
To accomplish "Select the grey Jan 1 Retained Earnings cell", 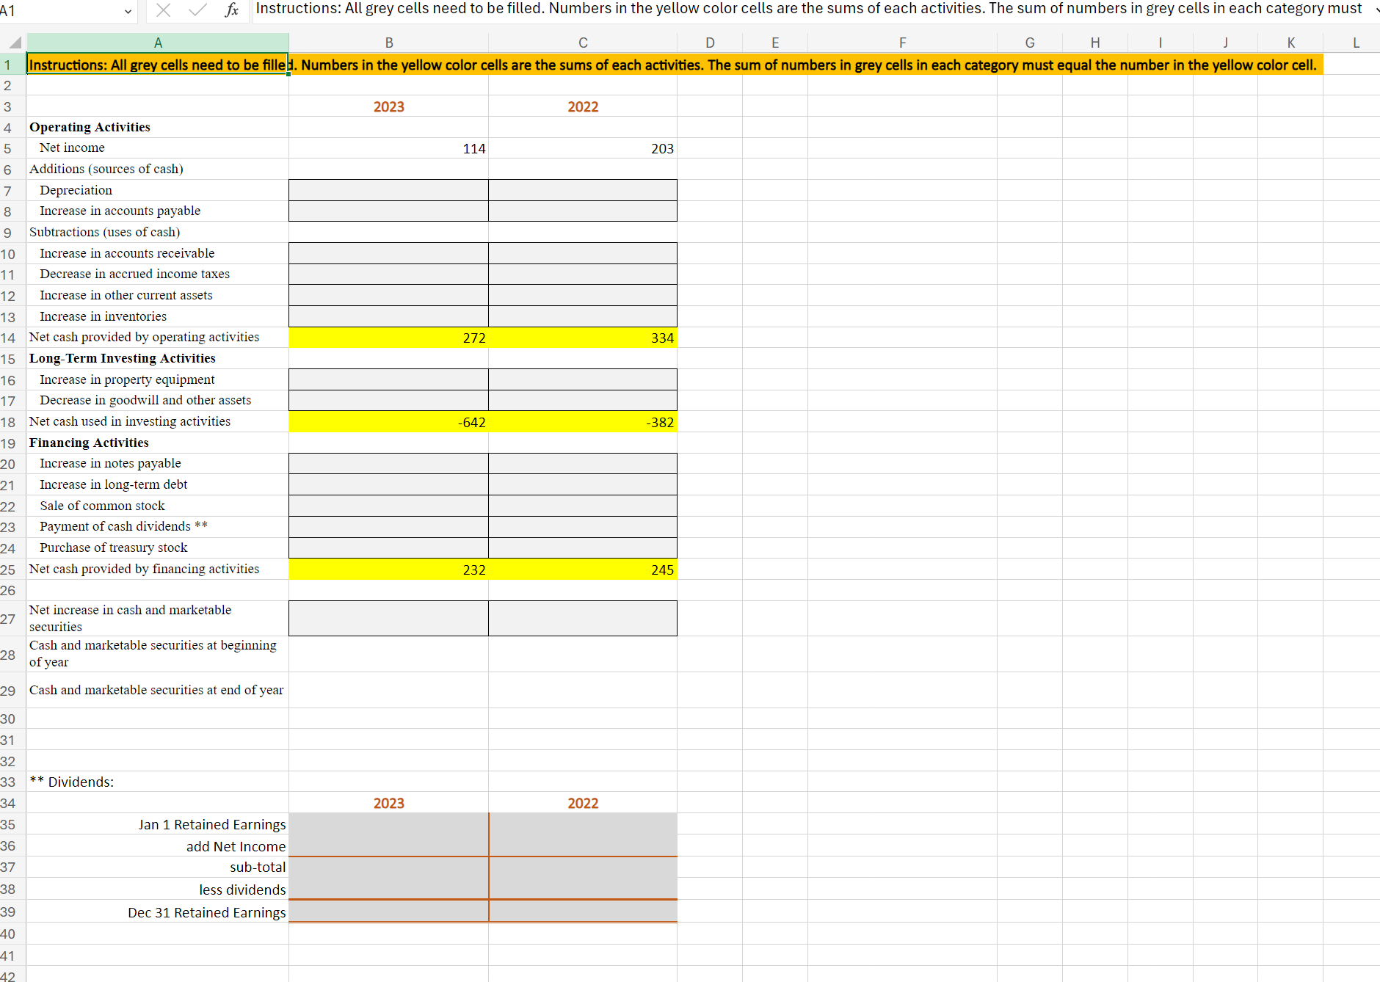I will click(x=389, y=825).
